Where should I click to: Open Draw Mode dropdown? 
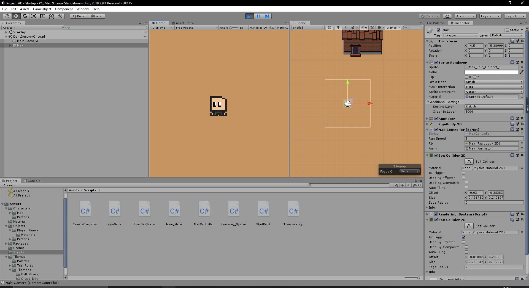click(494, 82)
